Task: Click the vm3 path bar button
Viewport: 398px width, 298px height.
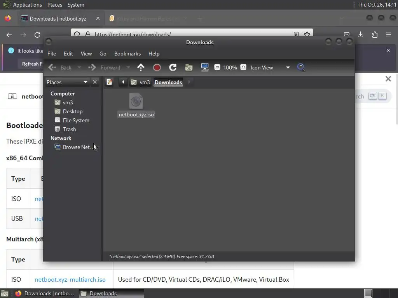Action: [140, 82]
